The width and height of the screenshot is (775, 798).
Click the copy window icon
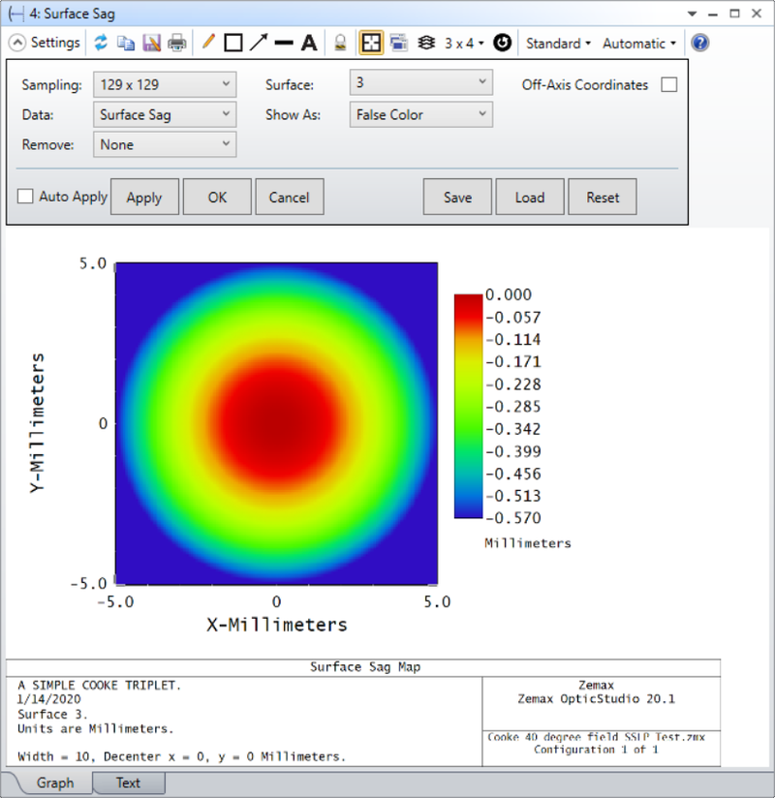click(x=126, y=43)
